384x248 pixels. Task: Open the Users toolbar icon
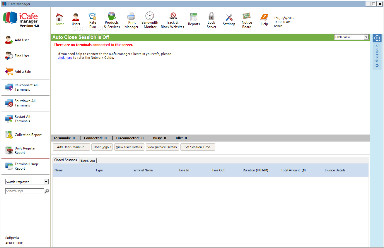point(76,17)
